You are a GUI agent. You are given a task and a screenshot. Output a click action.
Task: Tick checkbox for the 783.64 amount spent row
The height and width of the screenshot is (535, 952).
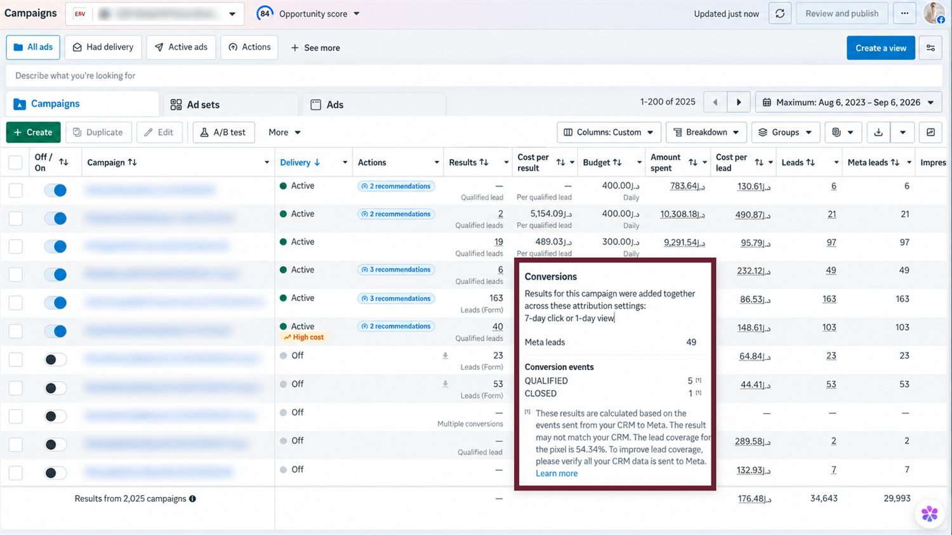(x=15, y=190)
